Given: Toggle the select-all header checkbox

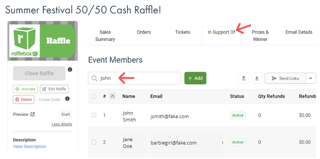Looking at the screenshot, I should click(94, 96).
